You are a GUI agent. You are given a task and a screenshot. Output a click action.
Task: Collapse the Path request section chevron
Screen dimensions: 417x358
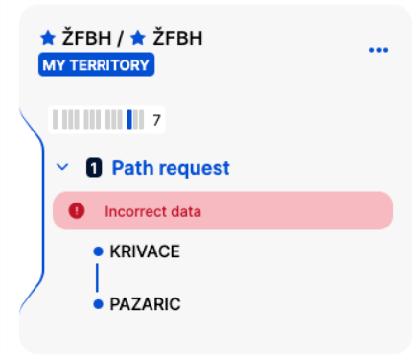click(x=62, y=167)
